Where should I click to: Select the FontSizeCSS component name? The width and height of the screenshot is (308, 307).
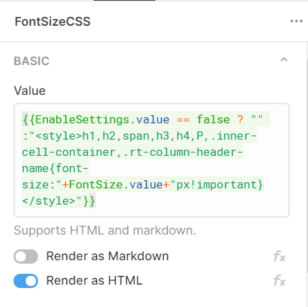(x=52, y=22)
